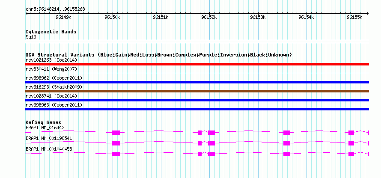Viewport: 381px width, 178px height.
Task: Select the 96151k position on the ruler
Action: (161, 17)
